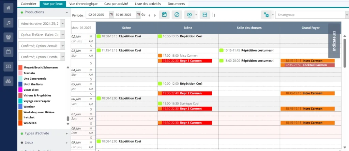The width and height of the screenshot is (349, 151).
Task: Click the crossed-circle toolbar icon
Action: pos(177,15)
